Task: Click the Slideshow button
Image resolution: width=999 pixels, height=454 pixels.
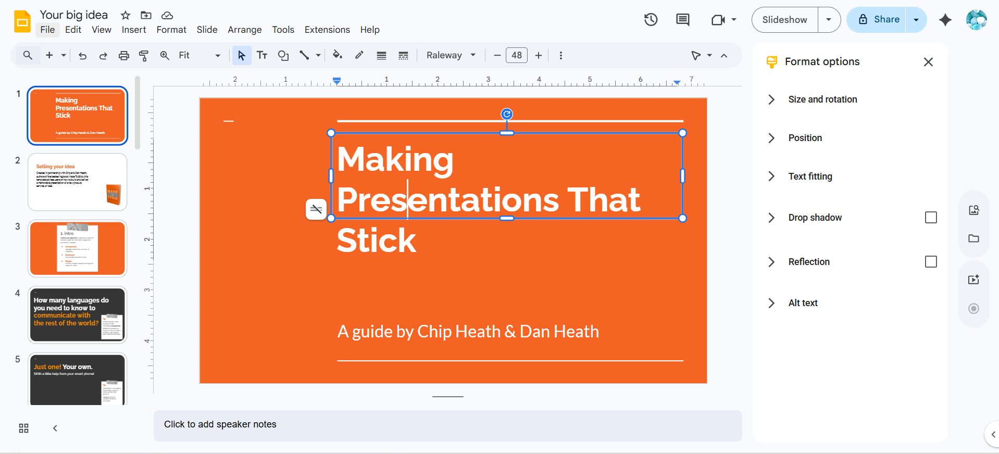Action: coord(784,20)
